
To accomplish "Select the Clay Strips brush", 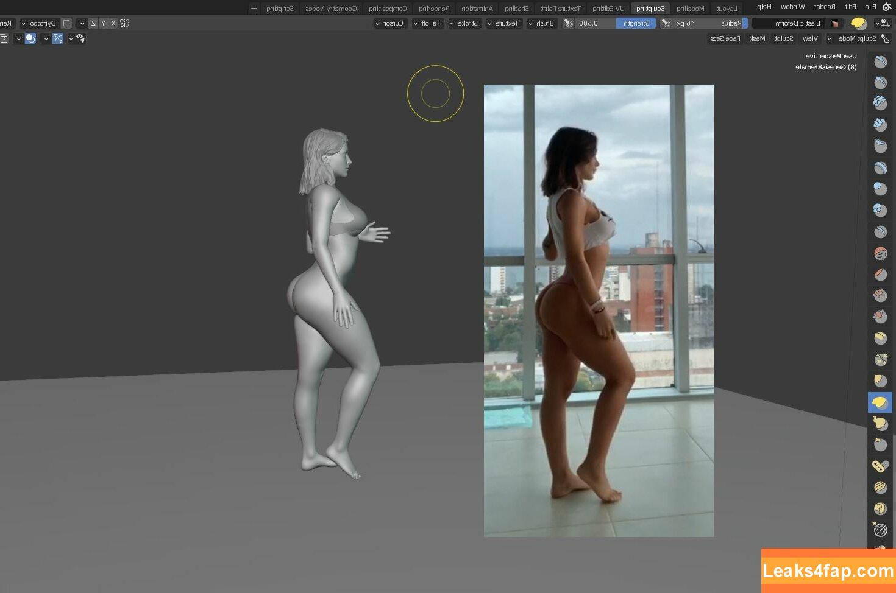I will pyautogui.click(x=880, y=125).
